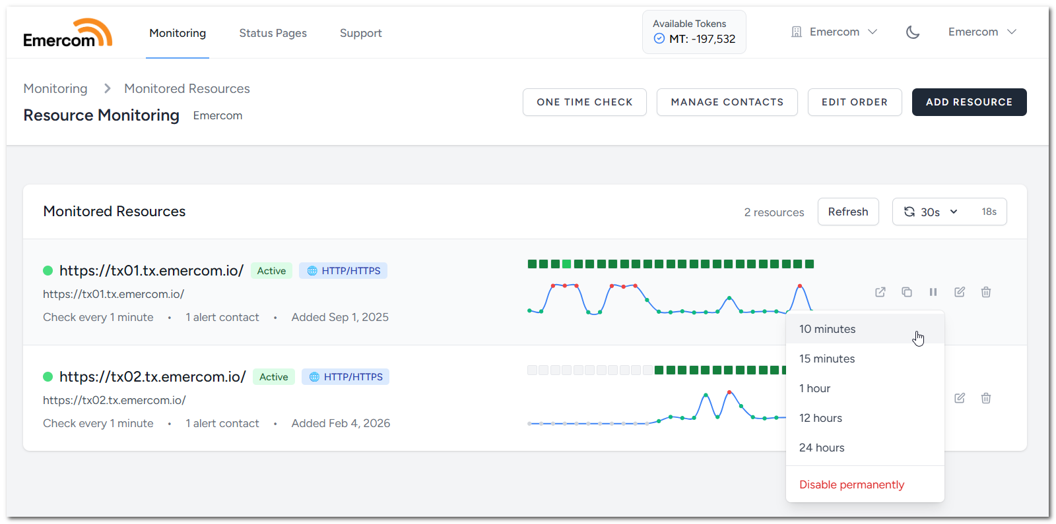Screen dimensions: 1056x524
Task: Delete the tx01 resource
Action: point(986,292)
